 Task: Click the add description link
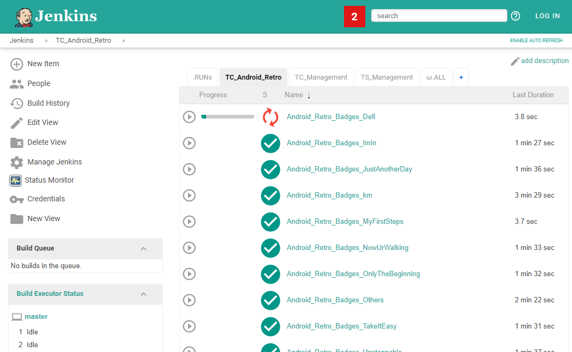pyautogui.click(x=545, y=60)
